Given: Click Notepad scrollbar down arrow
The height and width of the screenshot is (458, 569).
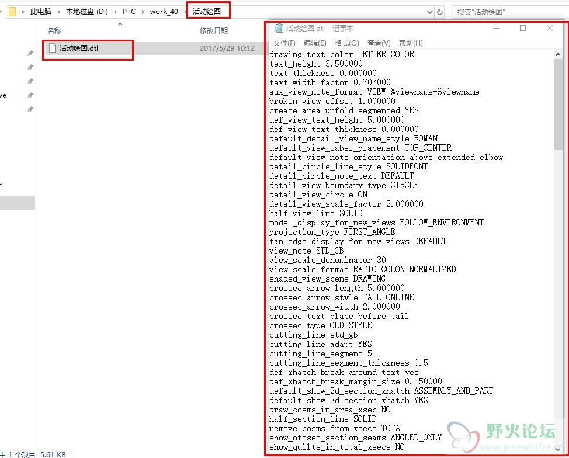Looking at the screenshot, I should pos(558,449).
